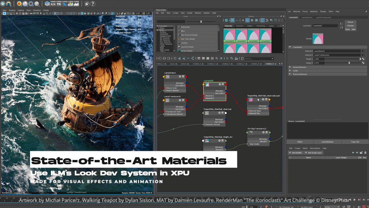Image resolution: width=369 pixels, height=208 pixels.
Task: Click the TX texture manager shelf icon
Action: pyautogui.click(x=59, y=4)
